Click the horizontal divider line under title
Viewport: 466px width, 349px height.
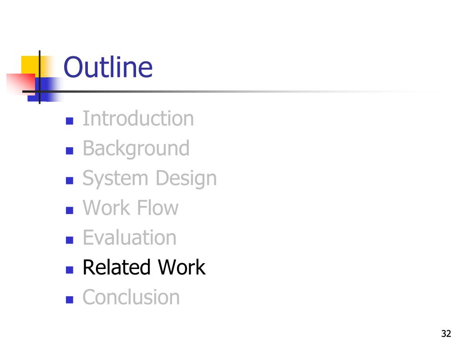pos(208,91)
